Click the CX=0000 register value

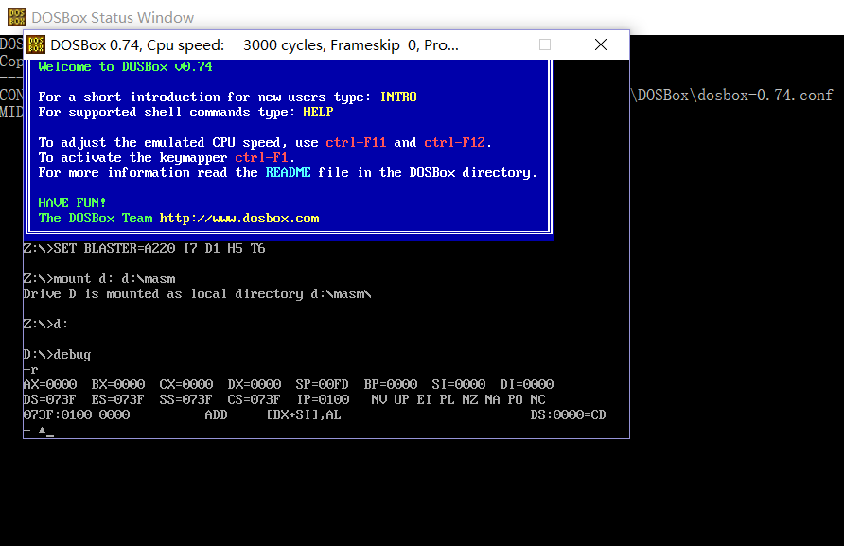pos(186,384)
